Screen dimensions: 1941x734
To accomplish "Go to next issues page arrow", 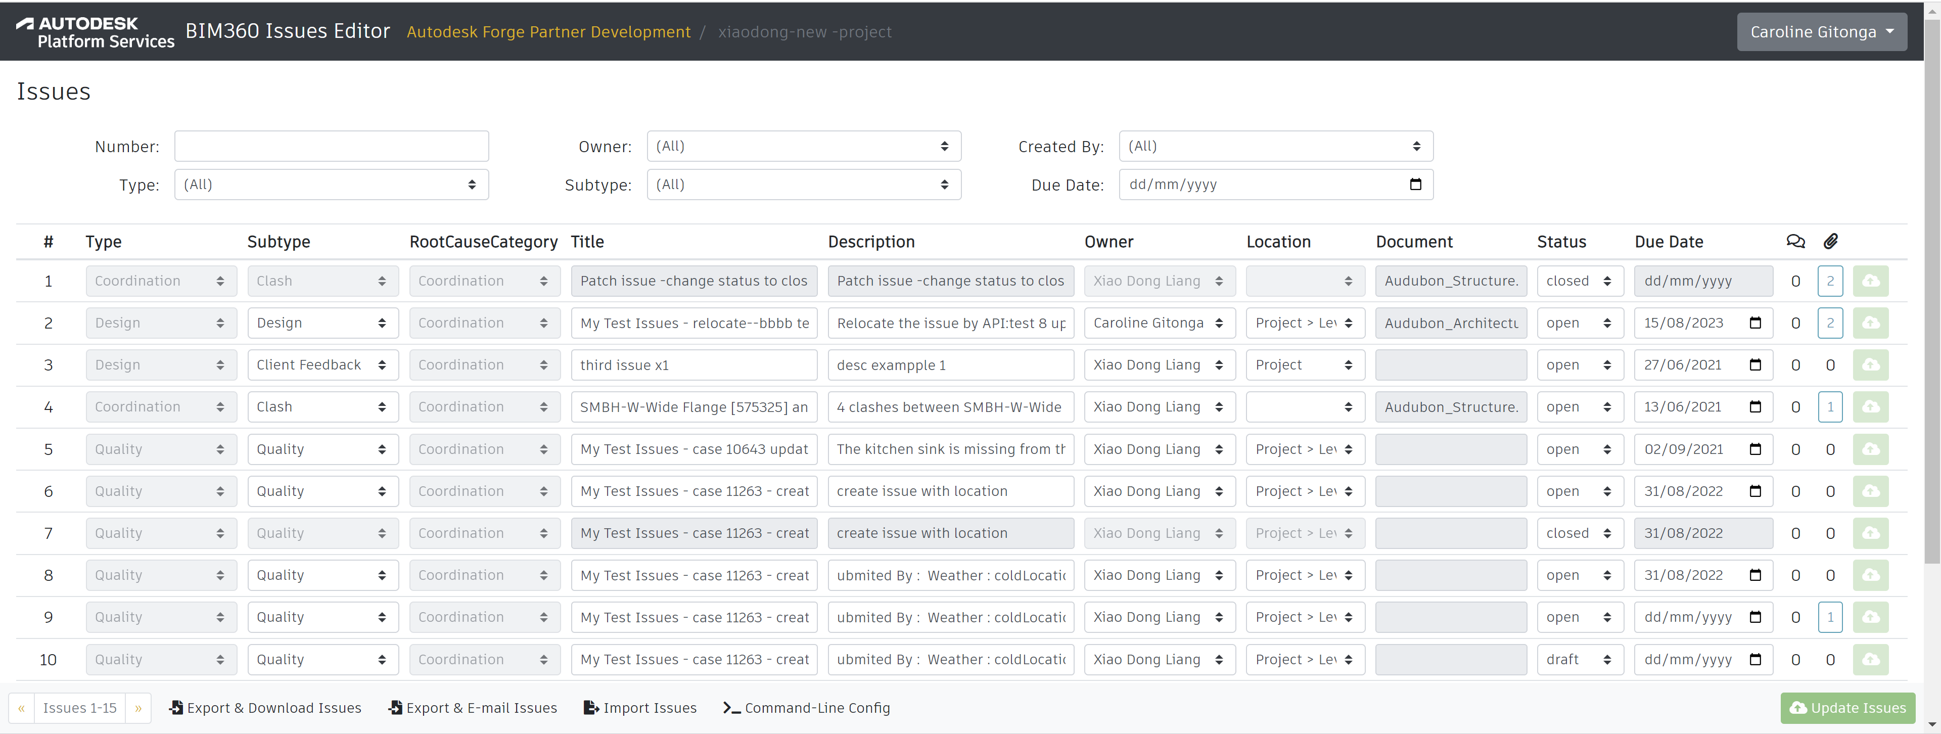I will pos(138,708).
